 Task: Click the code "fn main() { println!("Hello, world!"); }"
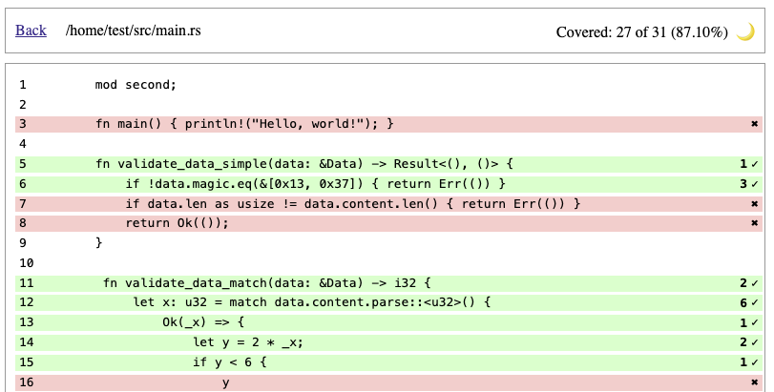click(245, 124)
